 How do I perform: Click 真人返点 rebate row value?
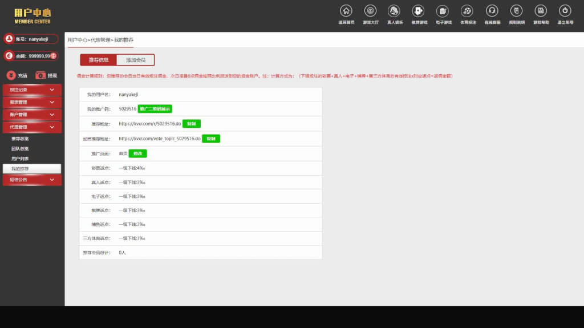pos(132,183)
